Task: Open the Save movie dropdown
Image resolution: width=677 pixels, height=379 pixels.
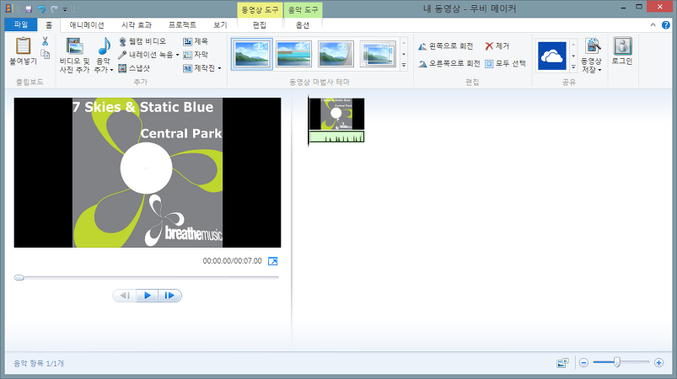Action: [x=600, y=70]
